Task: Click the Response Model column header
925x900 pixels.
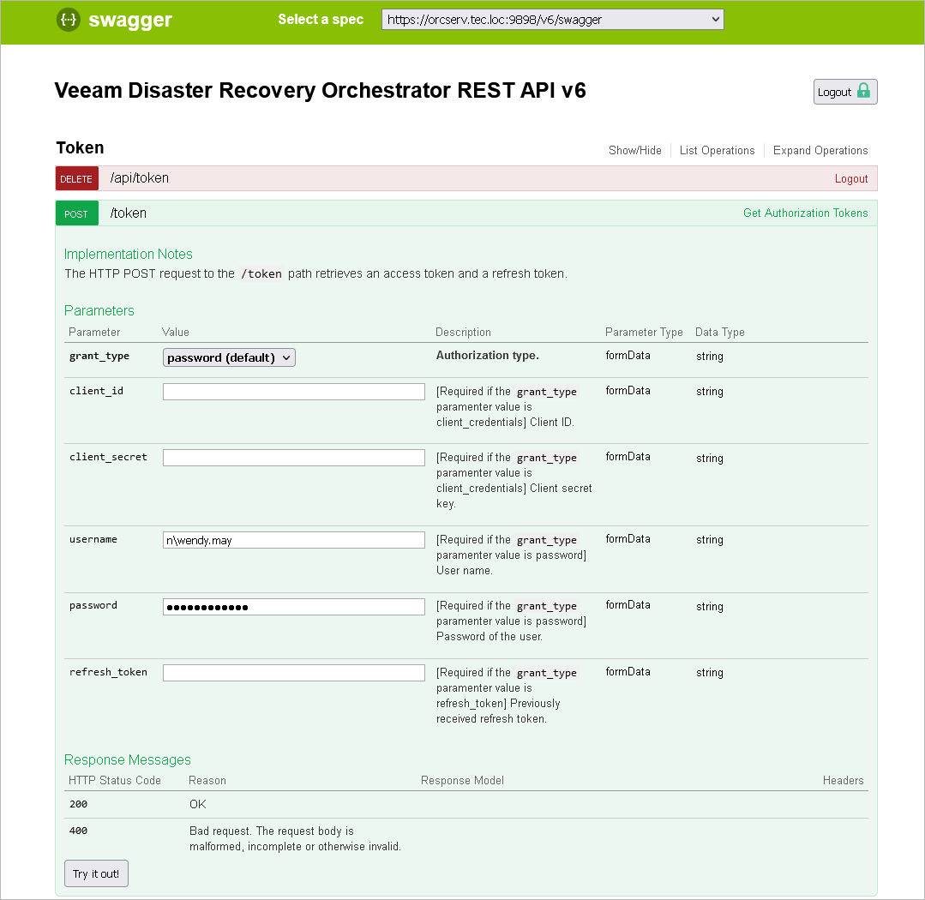Action: [462, 780]
